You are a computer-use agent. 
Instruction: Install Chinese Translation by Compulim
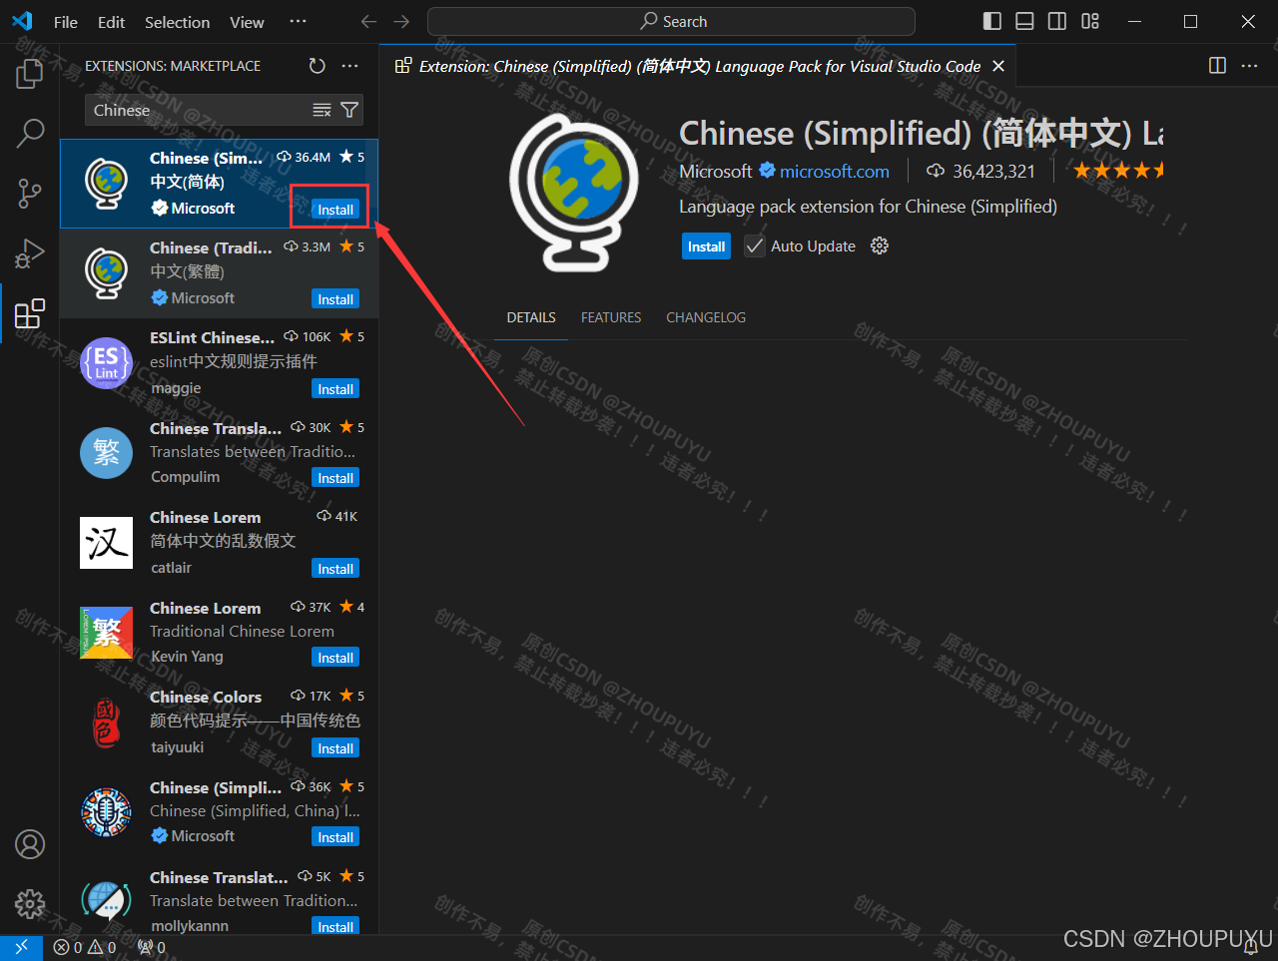tap(335, 478)
